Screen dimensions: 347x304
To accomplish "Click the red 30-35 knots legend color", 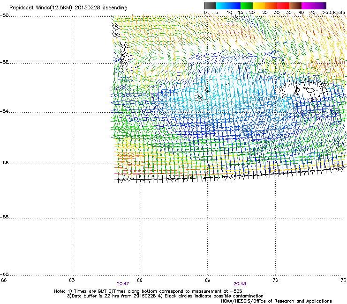I will 283,6.
